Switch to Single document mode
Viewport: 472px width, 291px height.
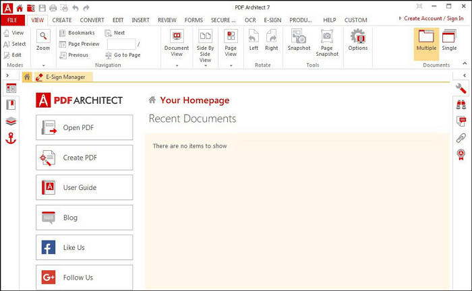[x=449, y=40]
